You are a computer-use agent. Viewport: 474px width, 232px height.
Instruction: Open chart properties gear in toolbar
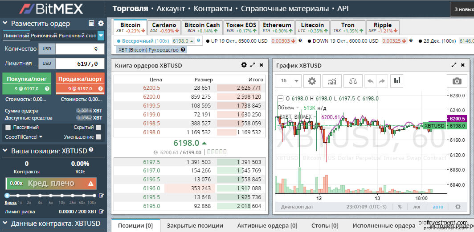[x=312, y=81]
